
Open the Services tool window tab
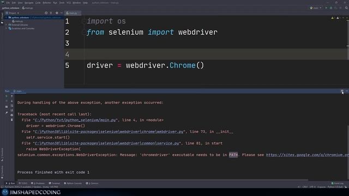tap(92, 183)
